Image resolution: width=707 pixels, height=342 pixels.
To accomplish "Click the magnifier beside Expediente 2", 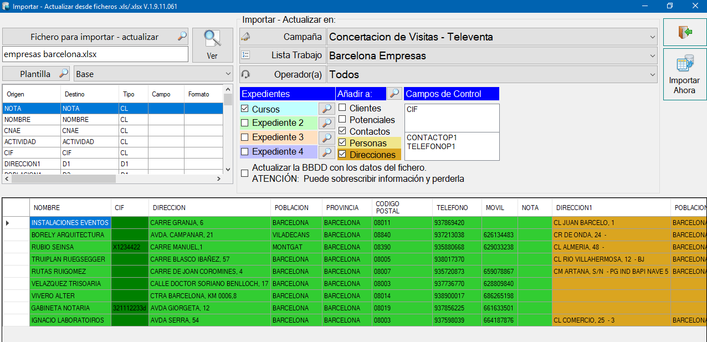I will click(327, 123).
